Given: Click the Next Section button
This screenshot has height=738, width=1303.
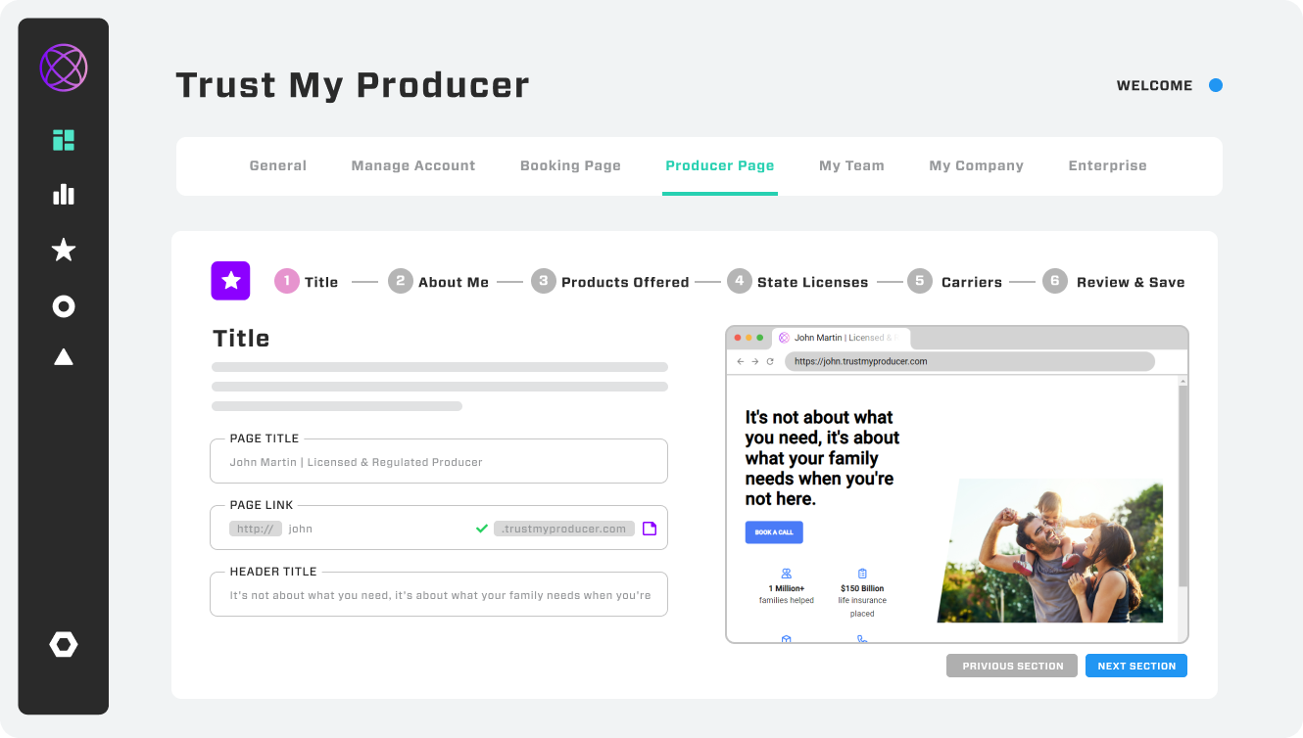Looking at the screenshot, I should tap(1136, 666).
